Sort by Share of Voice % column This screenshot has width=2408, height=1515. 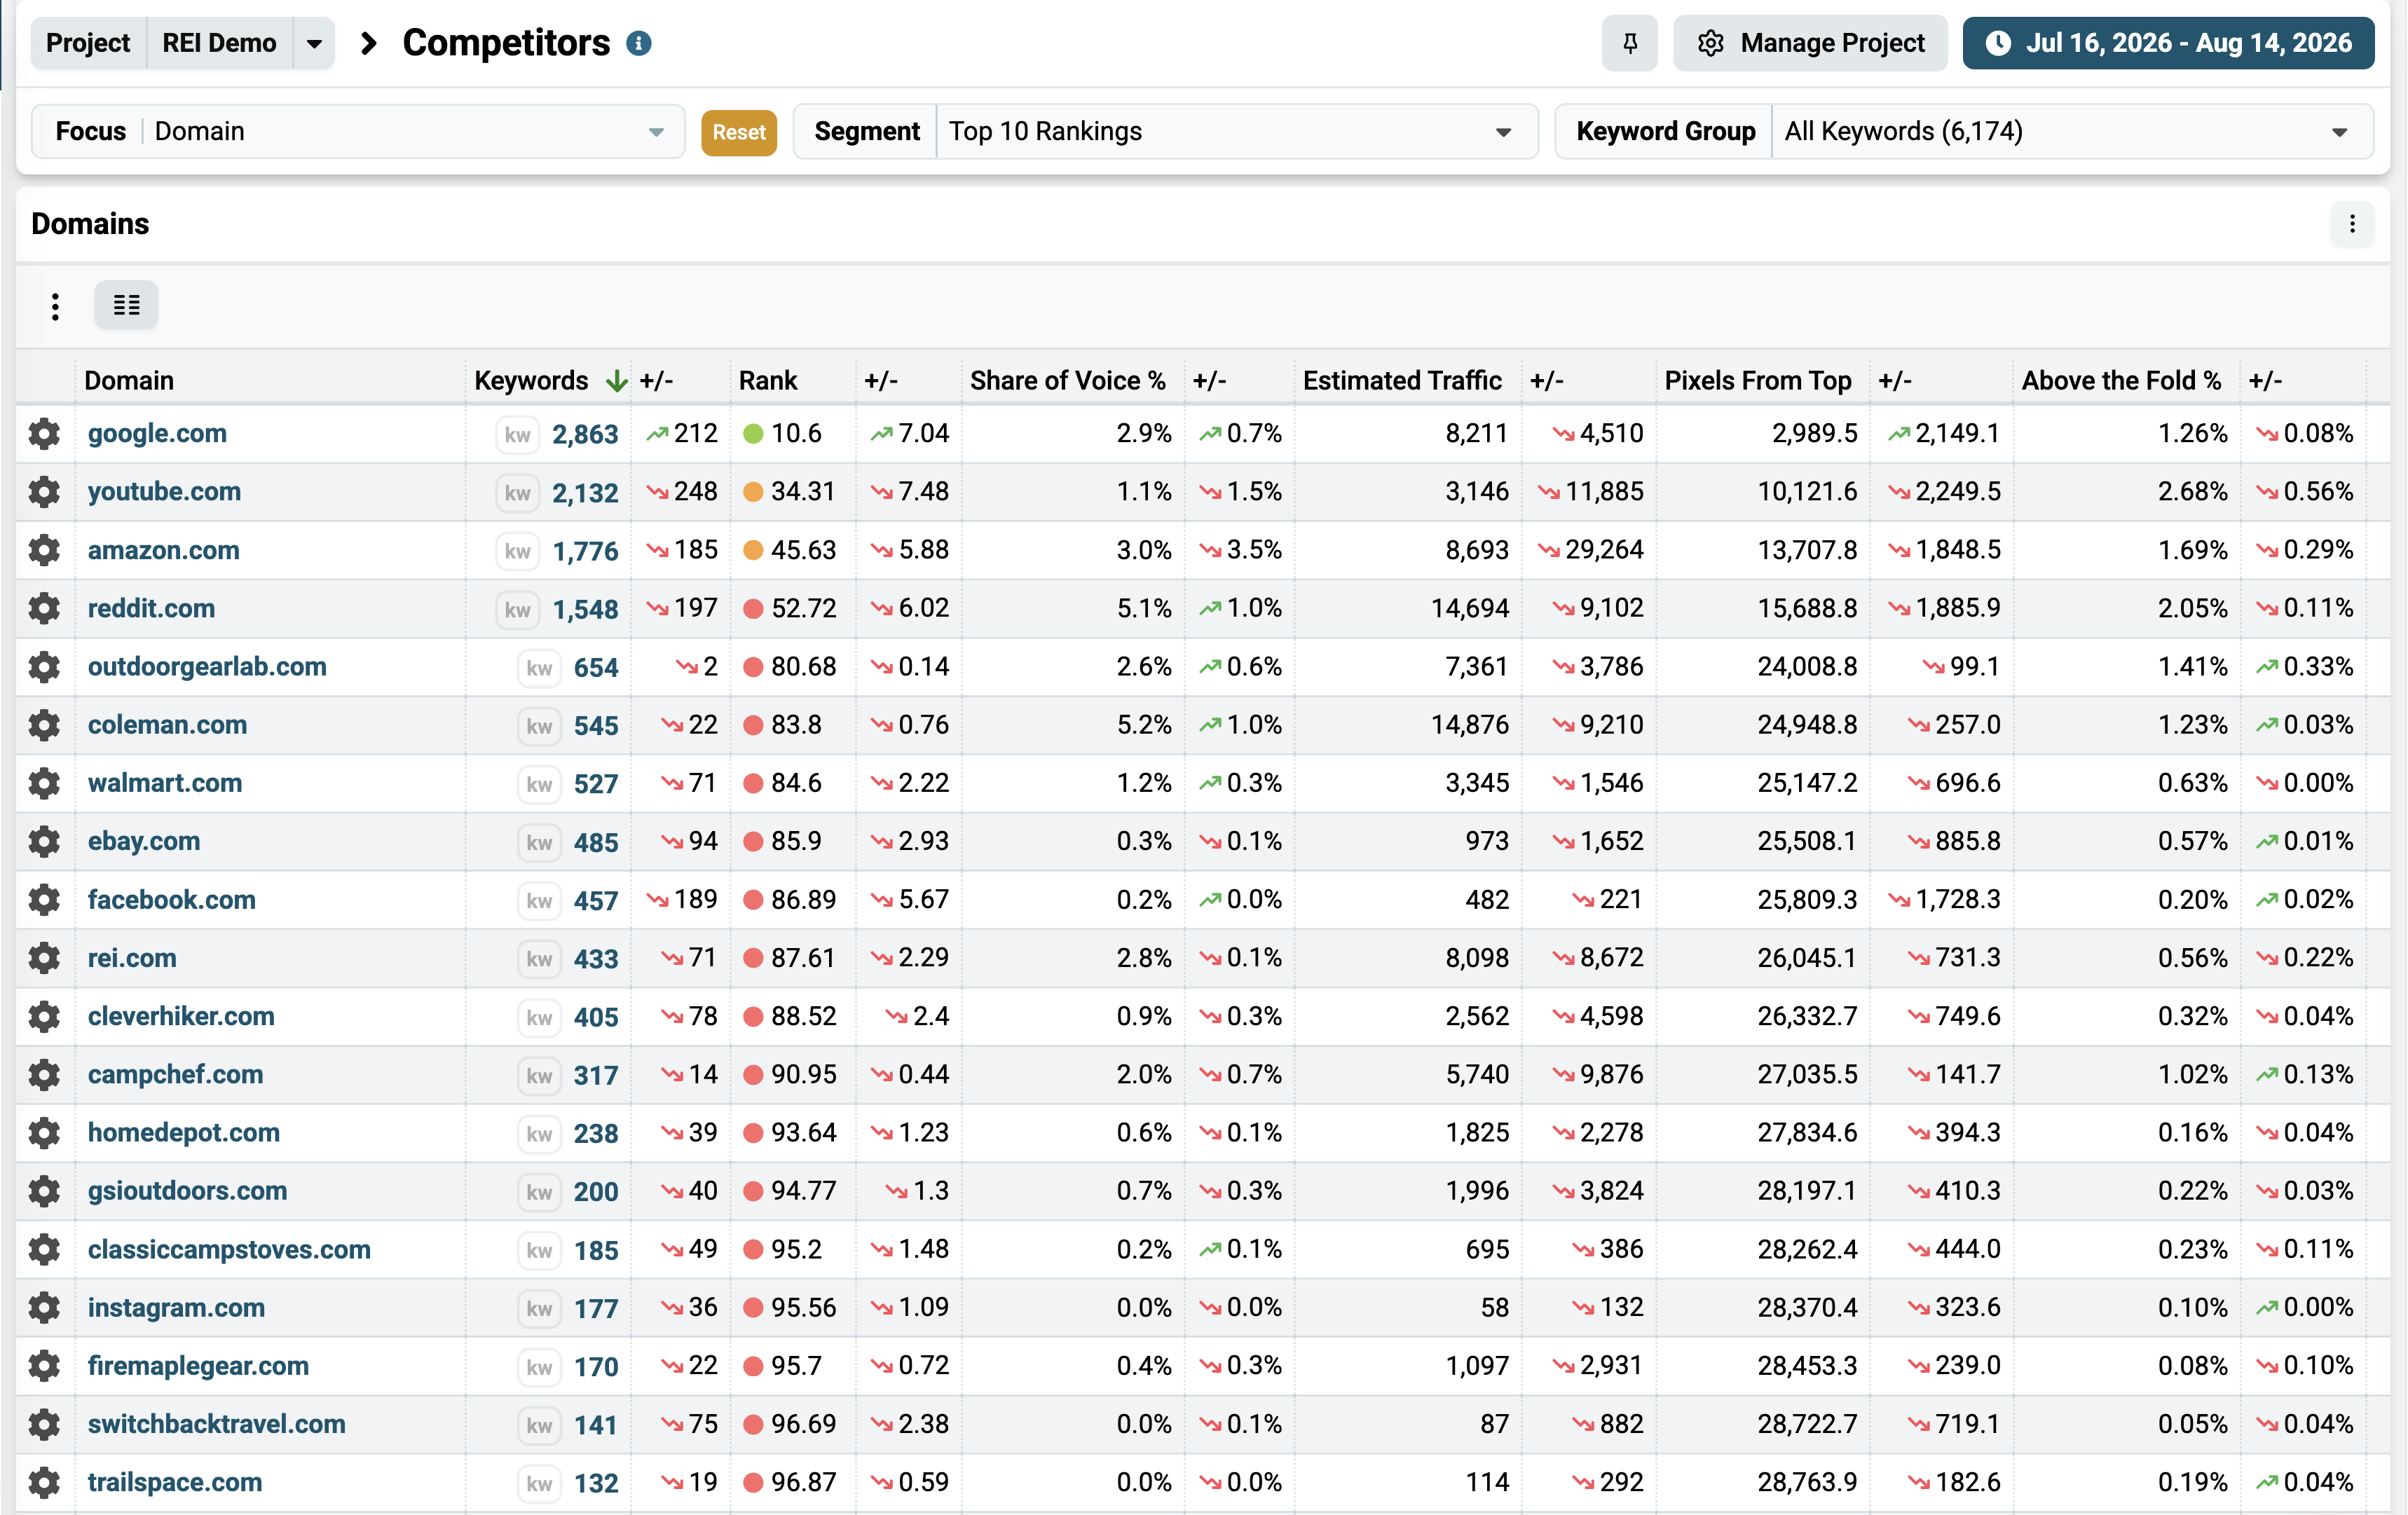1067,381
